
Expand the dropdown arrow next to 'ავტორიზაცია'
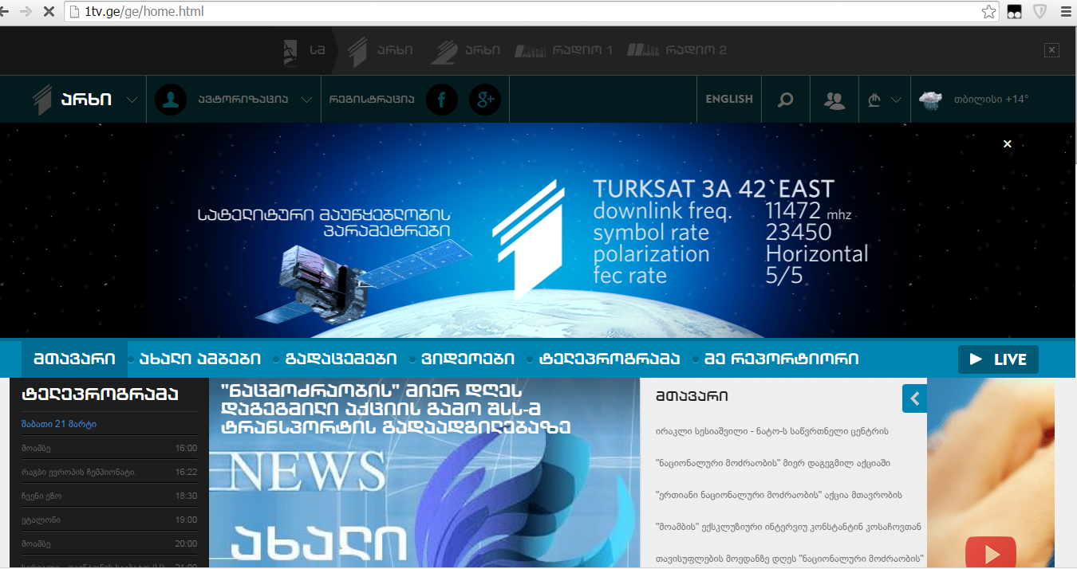[306, 100]
